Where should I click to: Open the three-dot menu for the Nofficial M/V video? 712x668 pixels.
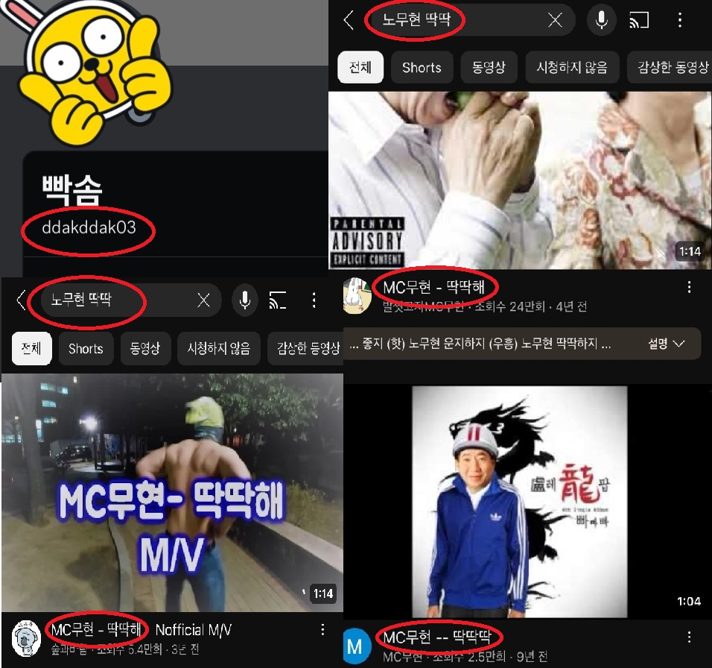coord(322,630)
